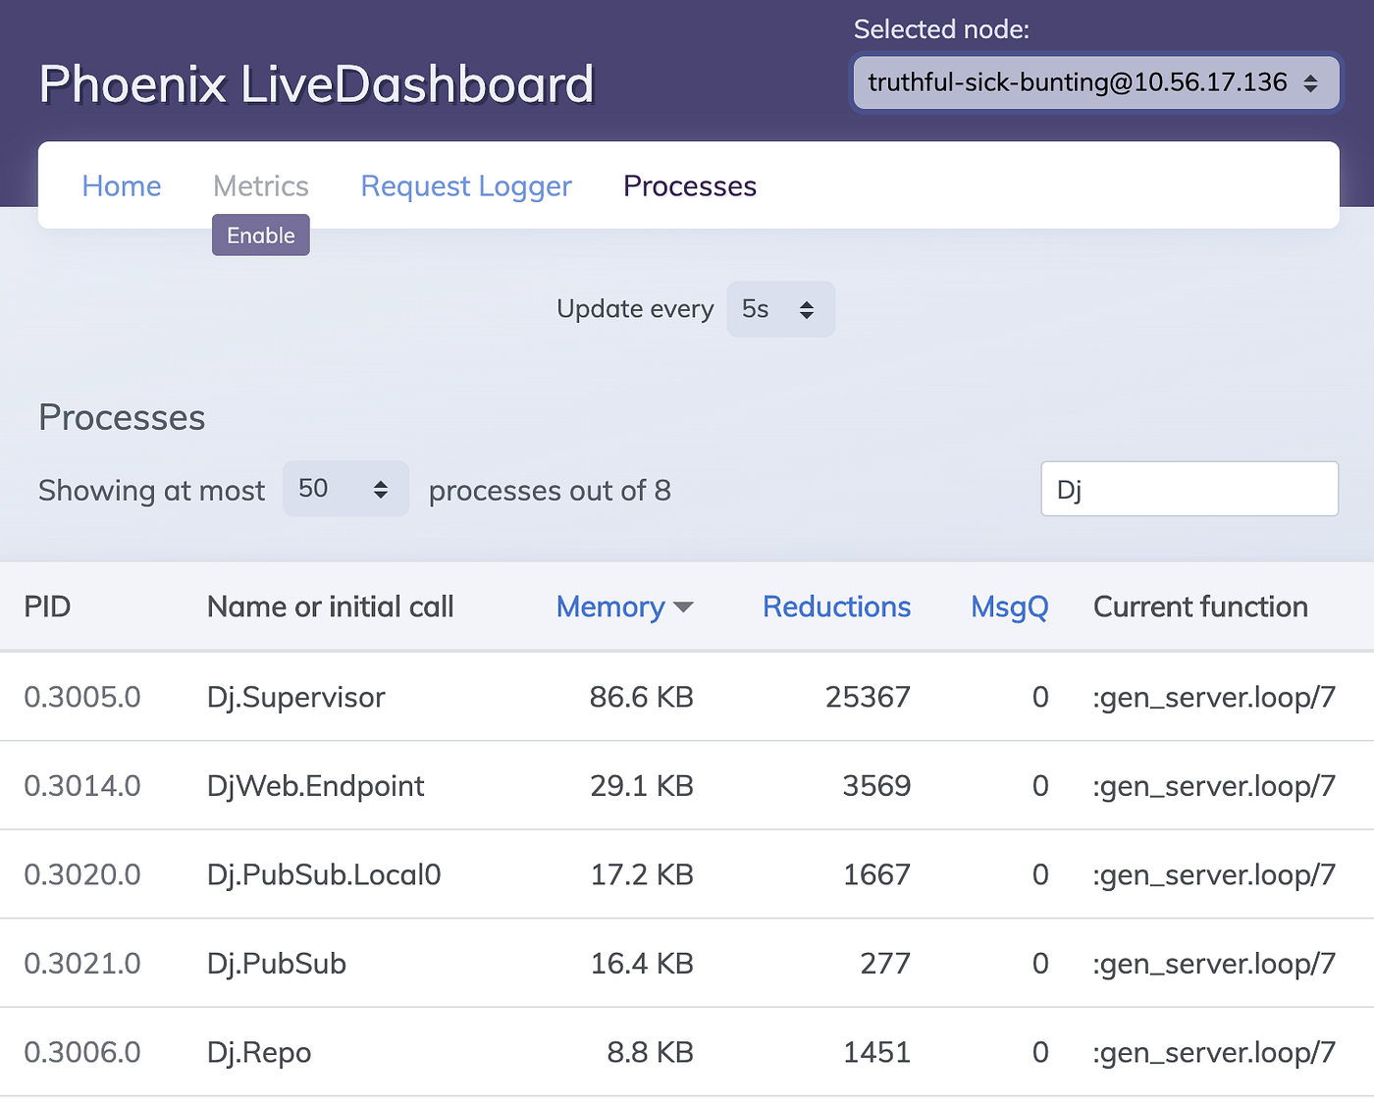This screenshot has width=1374, height=1106.
Task: Select the Dj.Repo process row
Action: 258,1052
